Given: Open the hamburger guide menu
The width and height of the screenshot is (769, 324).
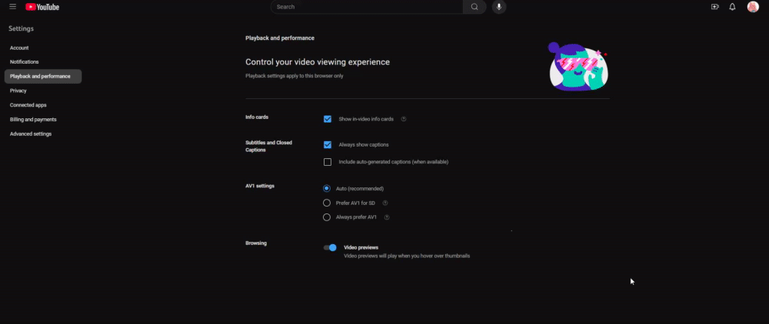Looking at the screenshot, I should [x=13, y=7].
